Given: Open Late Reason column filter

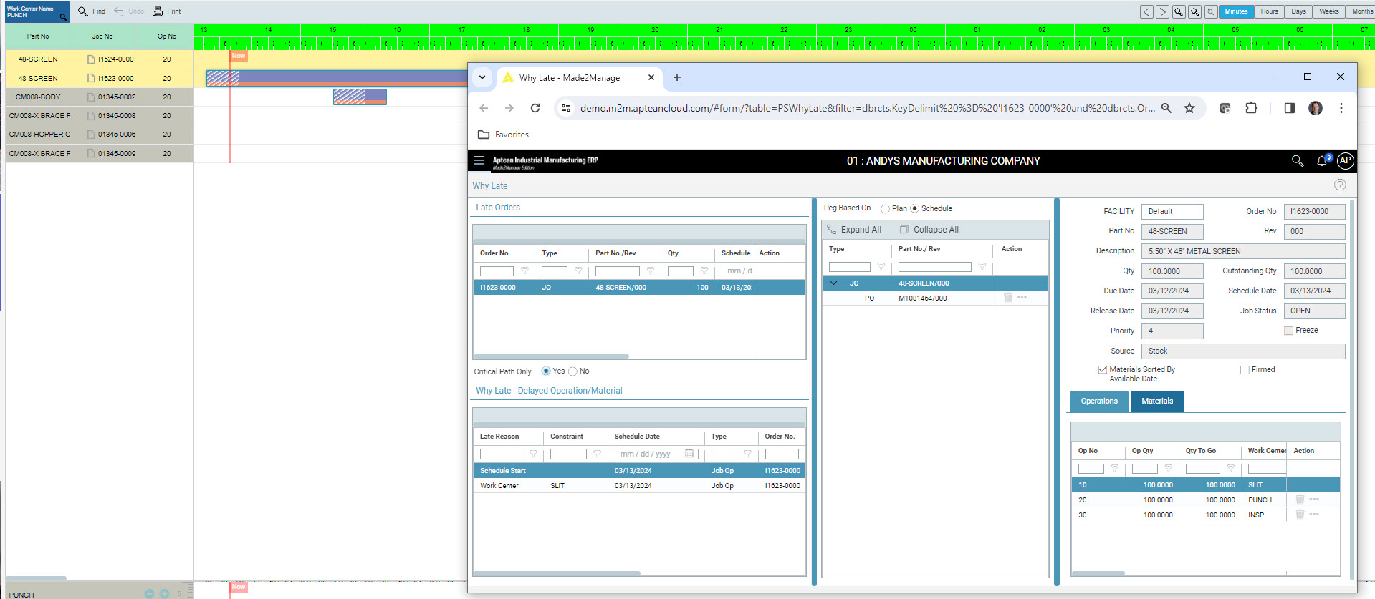Looking at the screenshot, I should pyautogui.click(x=533, y=454).
